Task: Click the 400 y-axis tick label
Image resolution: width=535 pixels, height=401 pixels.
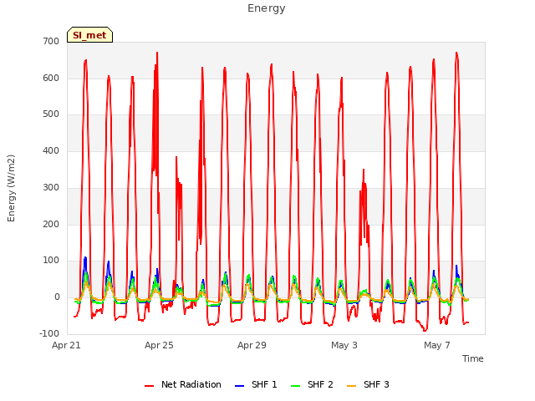Action: point(51,150)
